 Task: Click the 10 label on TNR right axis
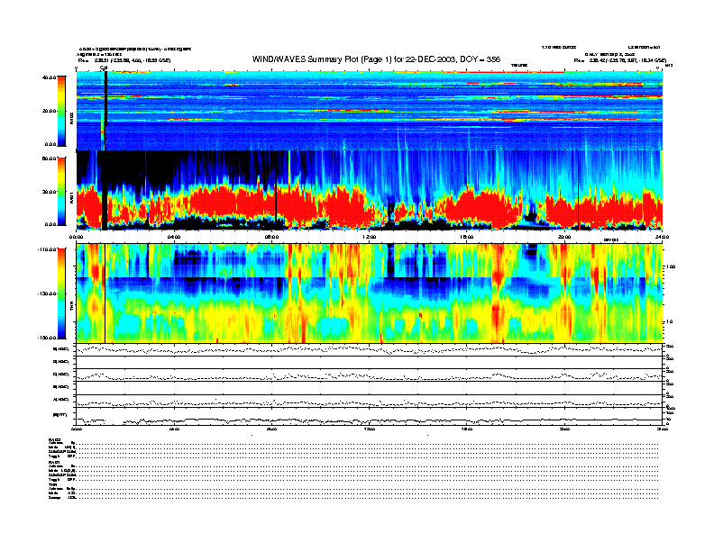coord(669,321)
